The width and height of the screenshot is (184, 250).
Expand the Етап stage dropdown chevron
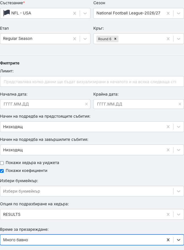click(85, 39)
